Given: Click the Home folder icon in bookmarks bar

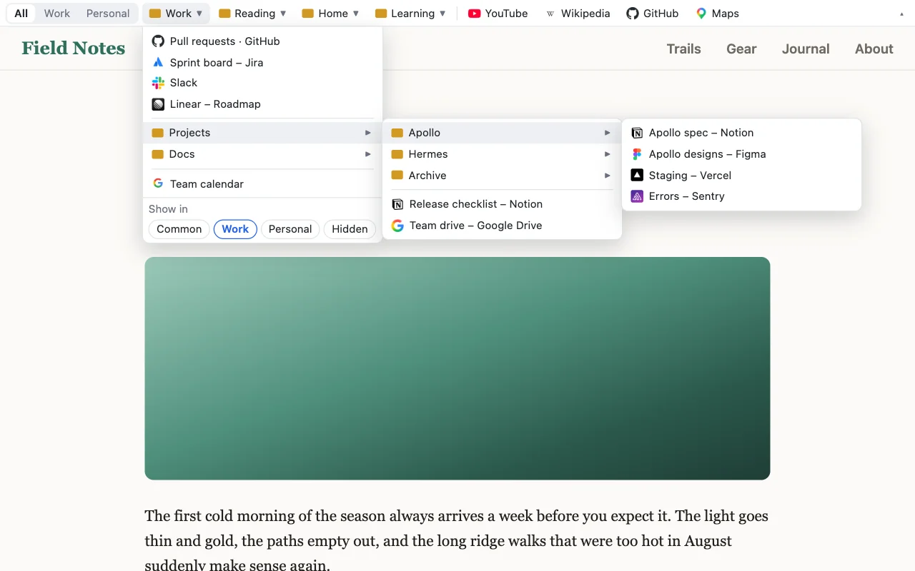Looking at the screenshot, I should (x=308, y=14).
